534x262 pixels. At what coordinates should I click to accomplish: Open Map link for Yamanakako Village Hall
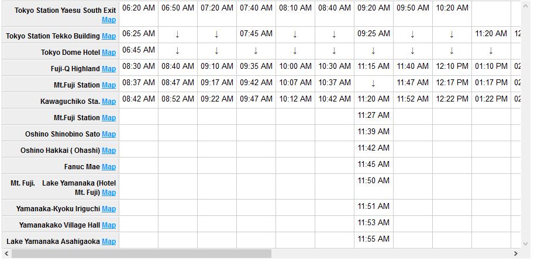click(109, 225)
